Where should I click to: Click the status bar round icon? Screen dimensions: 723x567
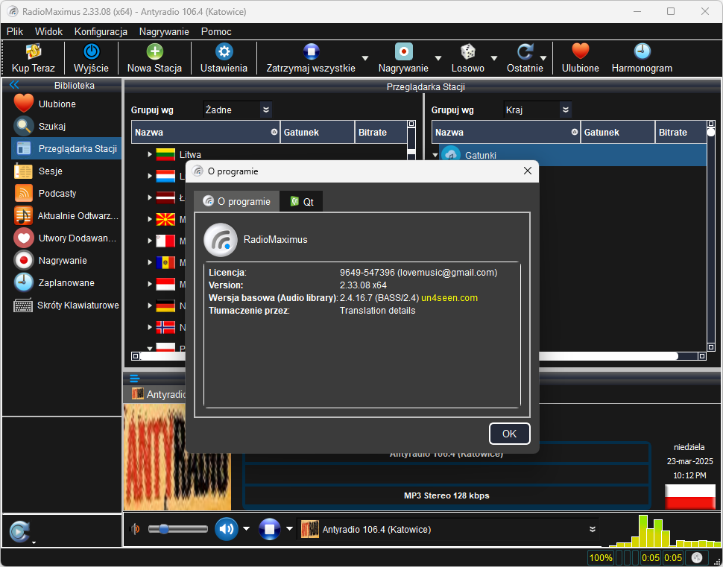coord(697,557)
